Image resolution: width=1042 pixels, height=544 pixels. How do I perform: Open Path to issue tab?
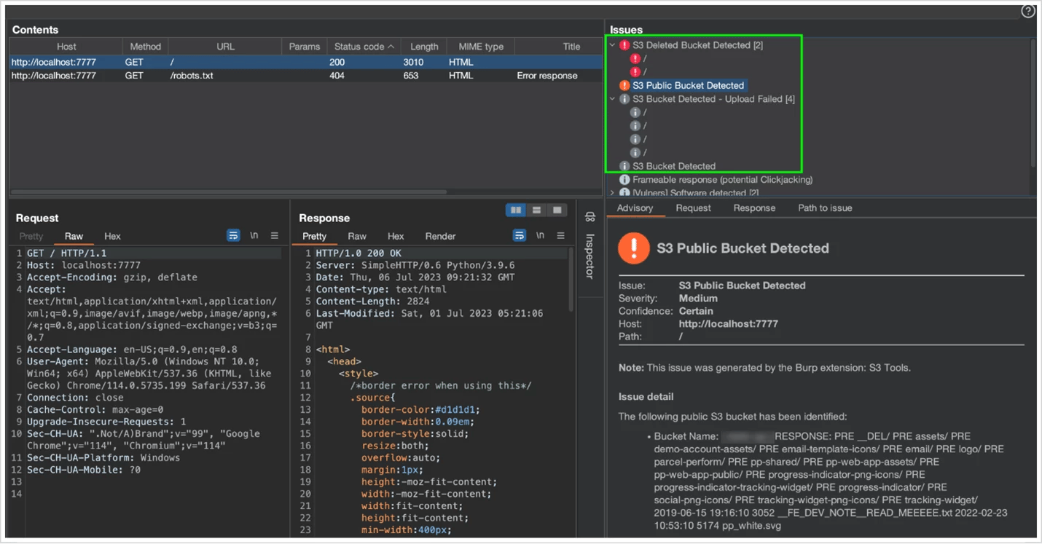(x=825, y=208)
